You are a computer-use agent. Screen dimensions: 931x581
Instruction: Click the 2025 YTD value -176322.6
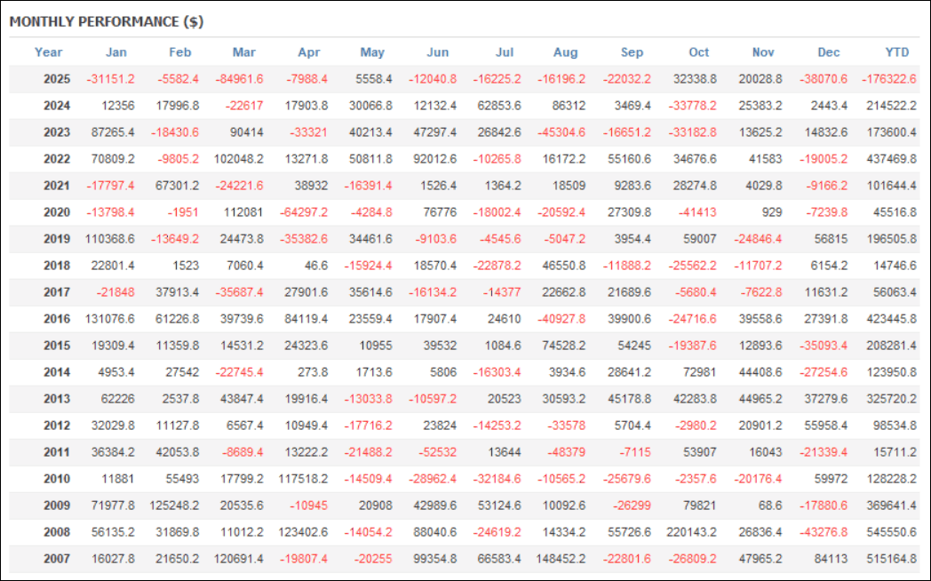pyautogui.click(x=888, y=79)
